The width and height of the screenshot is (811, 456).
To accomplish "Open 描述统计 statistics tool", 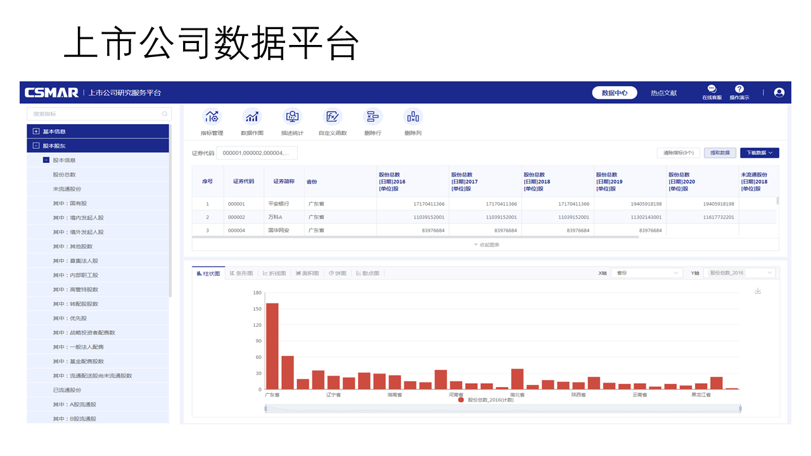I will (x=292, y=122).
